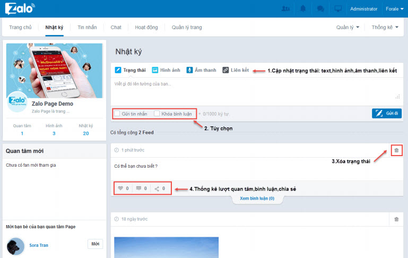408x258 pixels.
Task: Switch to the Tin nhắn tab
Action: point(87,27)
